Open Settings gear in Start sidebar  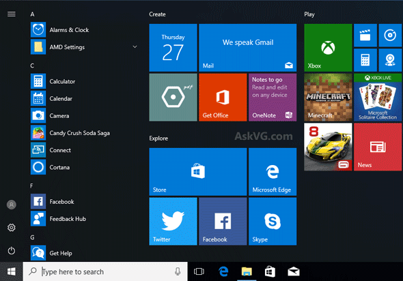coord(12,228)
